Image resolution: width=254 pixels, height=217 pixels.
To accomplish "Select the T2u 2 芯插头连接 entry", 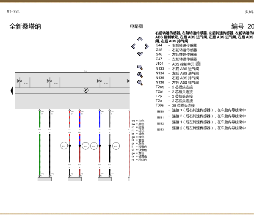I will (174, 101).
